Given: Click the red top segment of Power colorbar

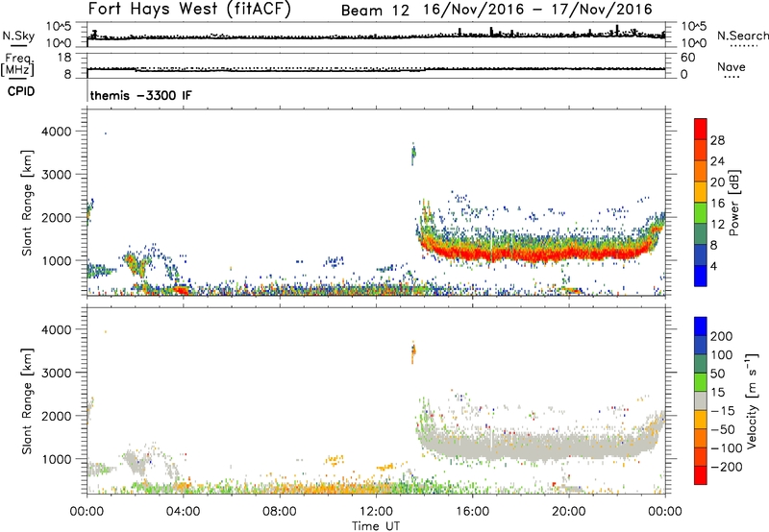Looking at the screenshot, I should [701, 129].
